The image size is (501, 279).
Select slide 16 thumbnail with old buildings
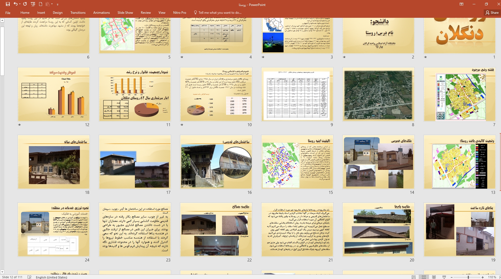(216, 162)
